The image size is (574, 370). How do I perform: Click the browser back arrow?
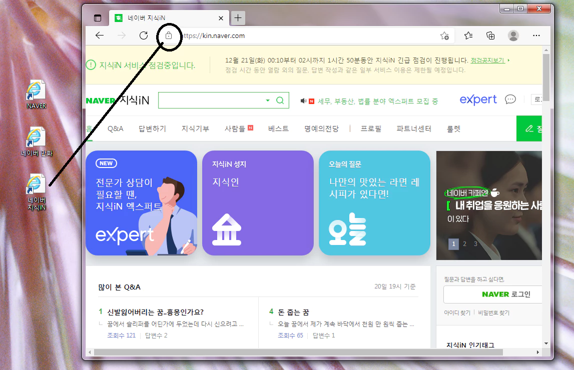[100, 35]
